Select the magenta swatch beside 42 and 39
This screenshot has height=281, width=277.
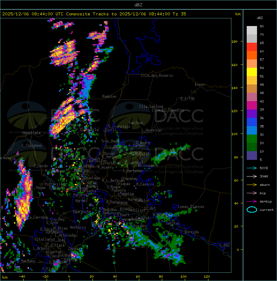[x=252, y=105]
